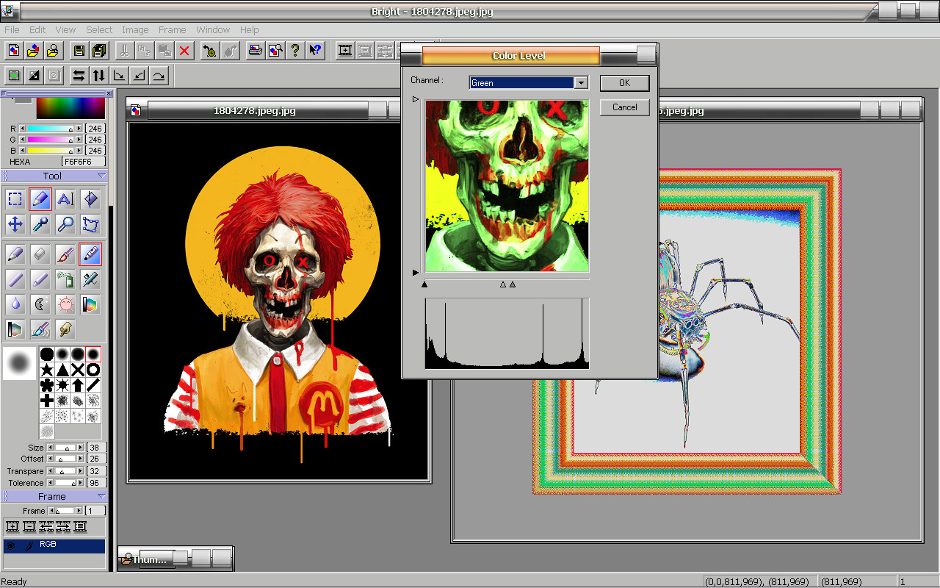This screenshot has height=588, width=940.
Task: Collapse the Tool panel using its triangle
Action: tap(101, 176)
